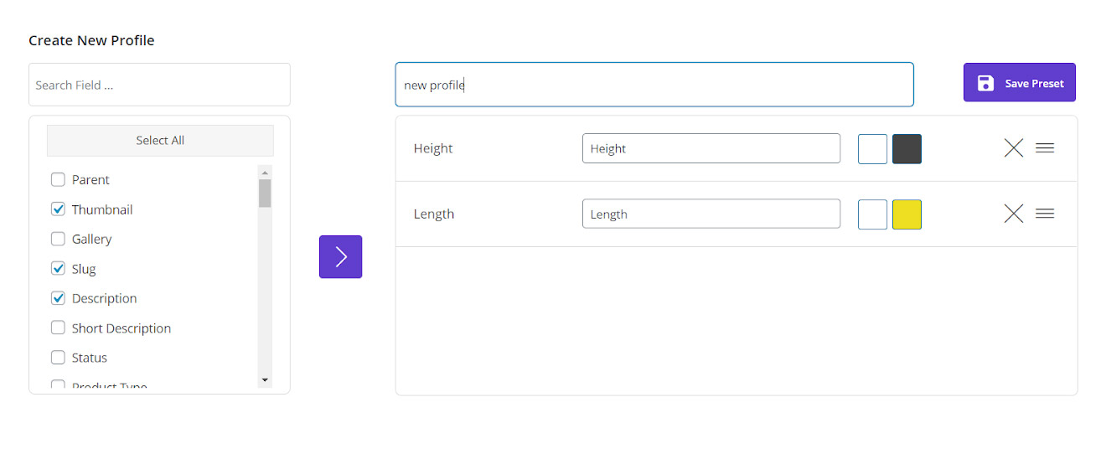Click the Save Preset button

[x=1019, y=83]
